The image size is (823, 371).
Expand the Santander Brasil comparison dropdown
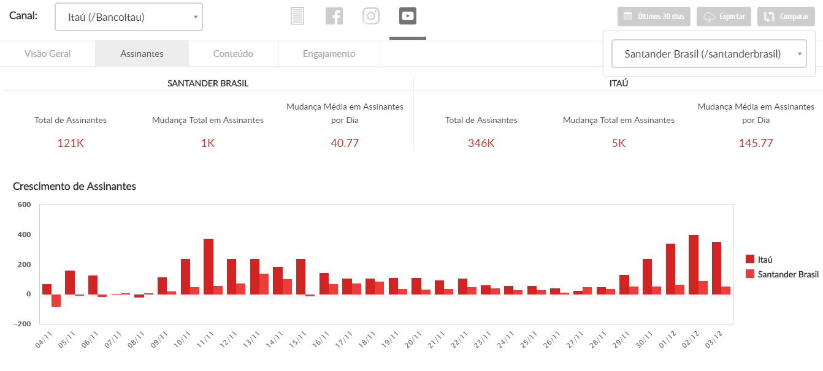pyautogui.click(x=709, y=54)
